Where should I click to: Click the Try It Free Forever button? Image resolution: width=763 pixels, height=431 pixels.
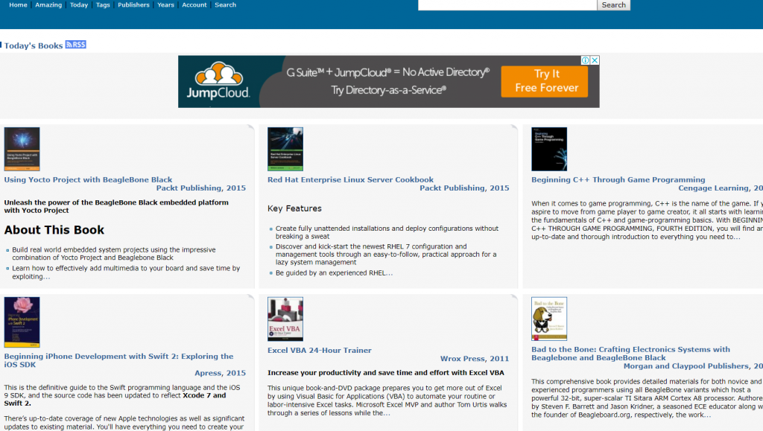[x=545, y=81]
